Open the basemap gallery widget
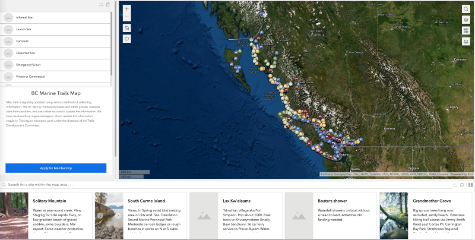 (x=466, y=30)
